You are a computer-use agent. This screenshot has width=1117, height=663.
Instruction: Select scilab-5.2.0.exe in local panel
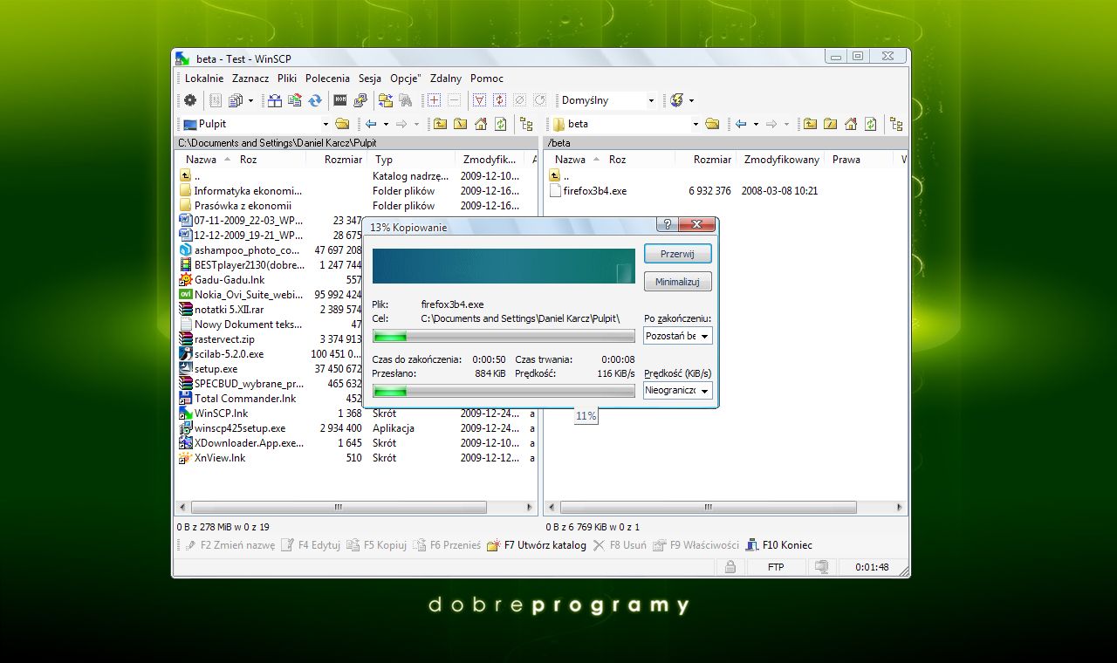[229, 354]
